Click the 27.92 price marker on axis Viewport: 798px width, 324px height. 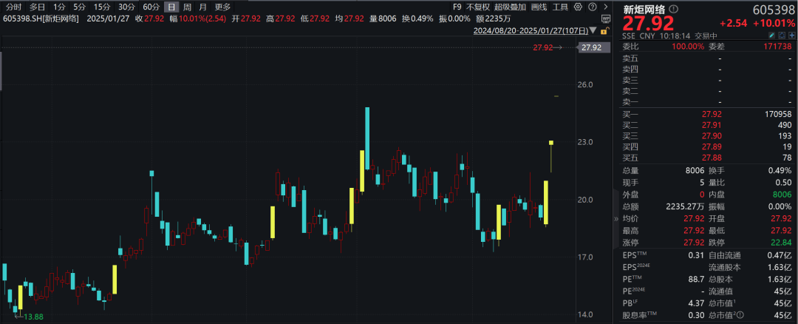pyautogui.click(x=591, y=47)
